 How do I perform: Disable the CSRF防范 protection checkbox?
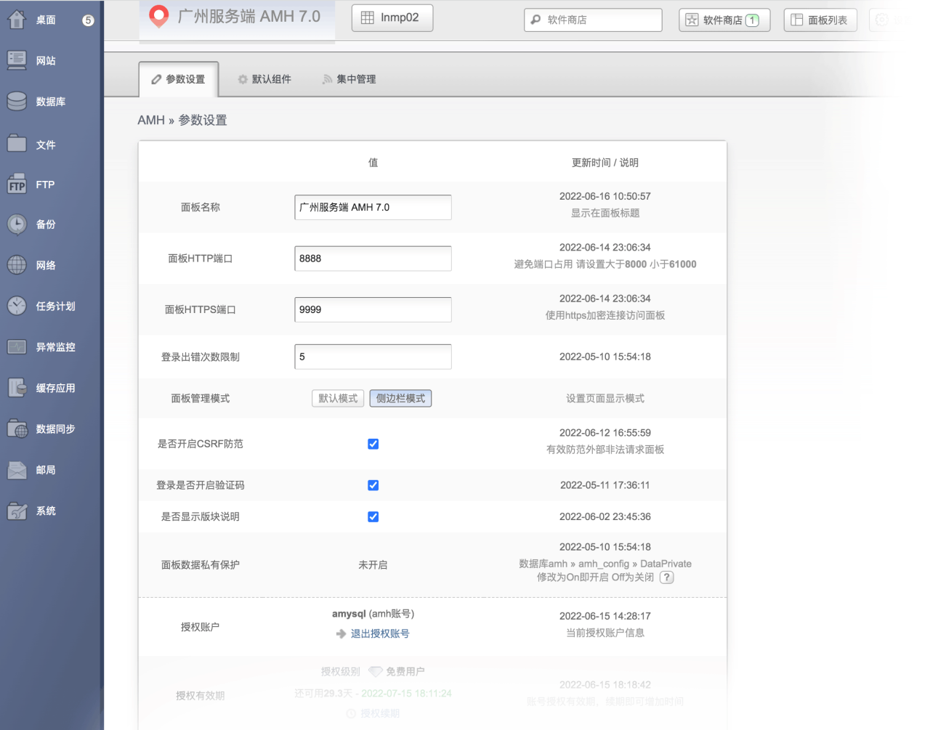tap(373, 444)
